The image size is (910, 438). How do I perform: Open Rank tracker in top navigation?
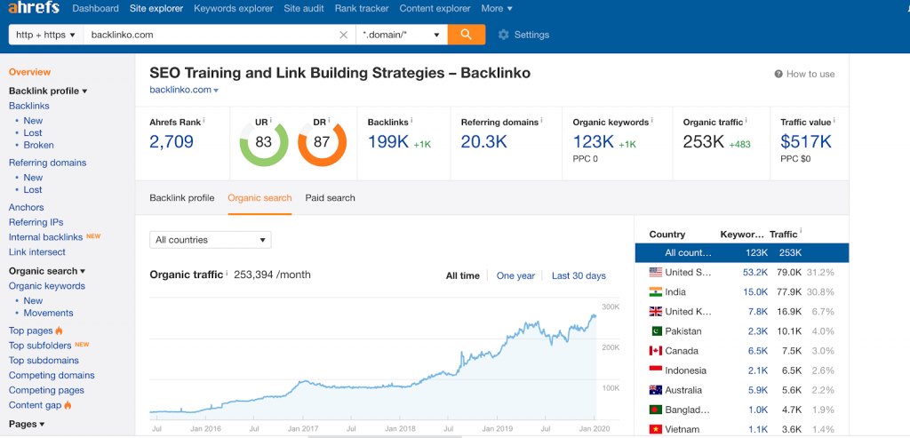[x=362, y=8]
